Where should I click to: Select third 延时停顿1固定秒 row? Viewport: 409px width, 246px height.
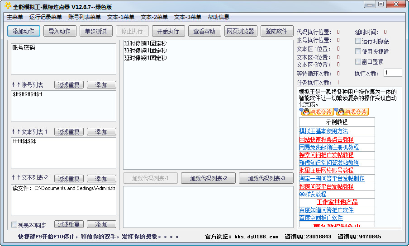pyautogui.click(x=146, y=58)
